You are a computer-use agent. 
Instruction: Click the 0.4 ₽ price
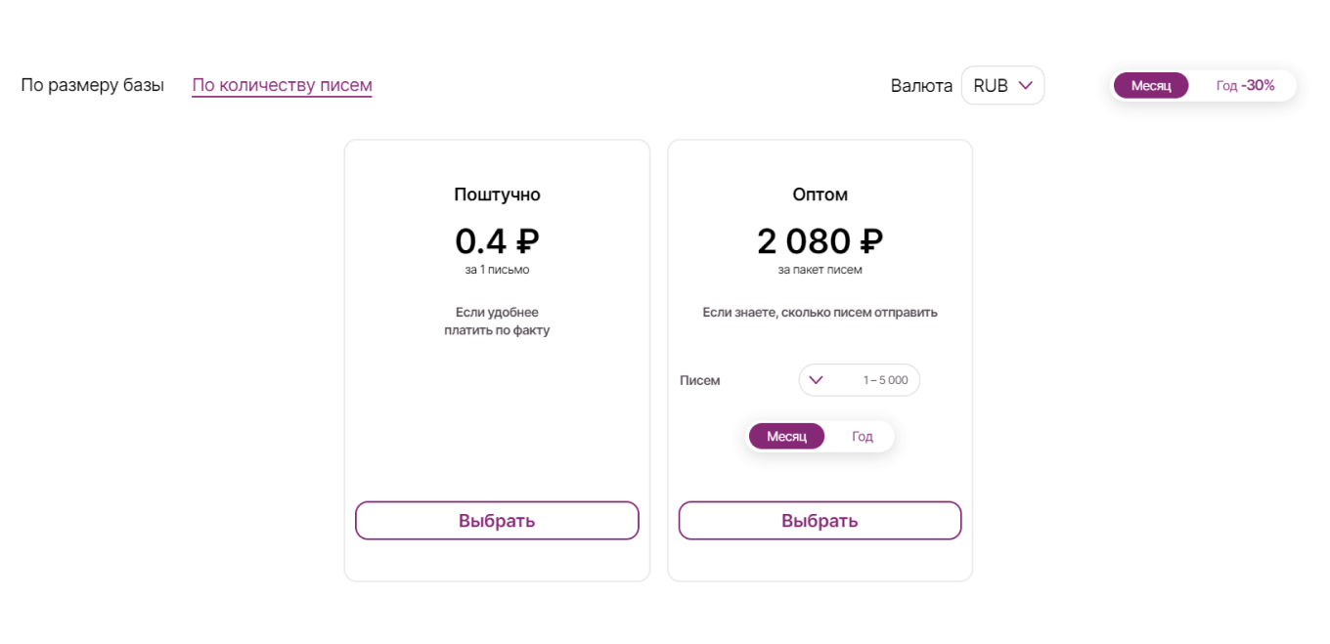[x=497, y=240]
